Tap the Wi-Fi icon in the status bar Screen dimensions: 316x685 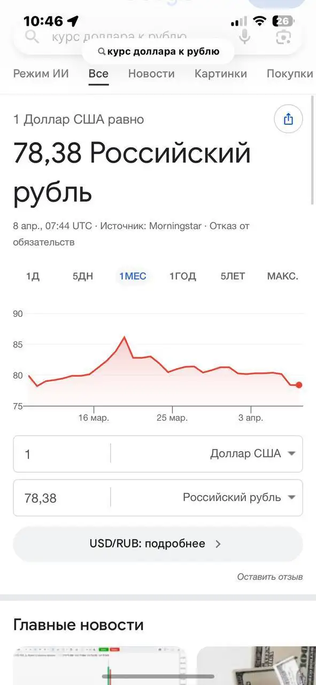pos(259,21)
